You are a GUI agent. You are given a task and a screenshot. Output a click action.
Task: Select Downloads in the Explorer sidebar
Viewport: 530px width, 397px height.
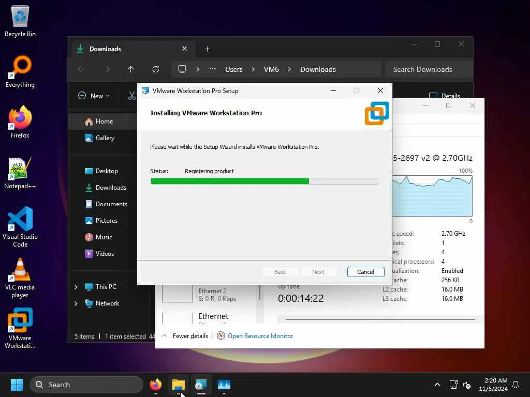(x=104, y=187)
